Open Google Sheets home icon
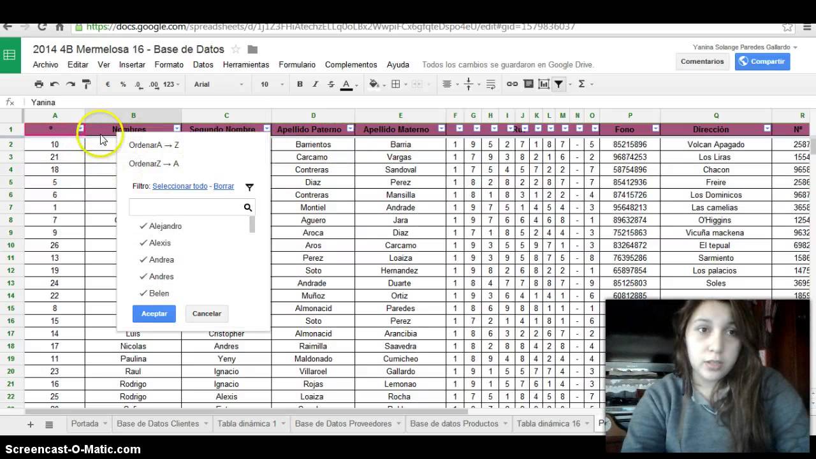Viewport: 816px width, 459px height. tap(10, 55)
